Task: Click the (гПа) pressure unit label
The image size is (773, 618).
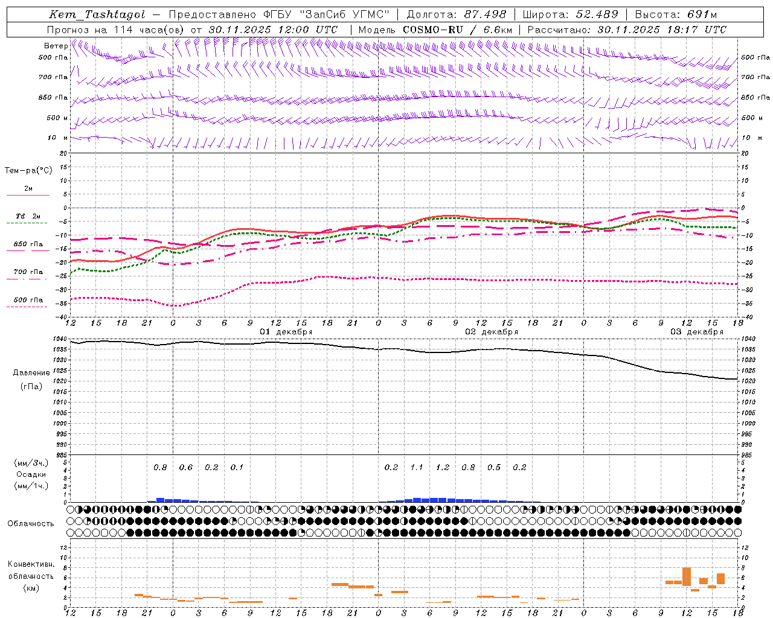Action: point(31,386)
